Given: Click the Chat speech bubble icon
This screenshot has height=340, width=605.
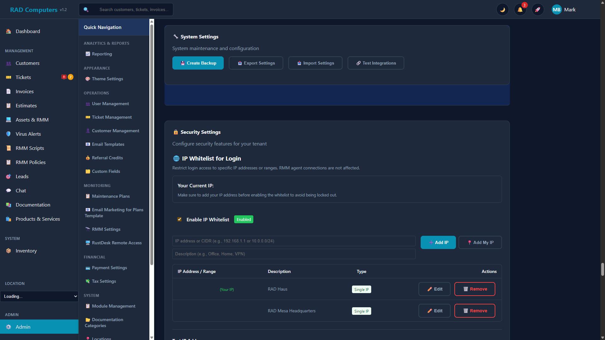Looking at the screenshot, I should pos(9,190).
